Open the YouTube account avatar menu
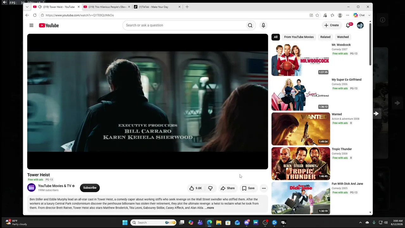This screenshot has height=228, width=405. (x=360, y=25)
